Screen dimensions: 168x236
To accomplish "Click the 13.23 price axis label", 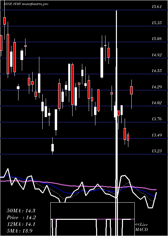I will coord(157,151).
